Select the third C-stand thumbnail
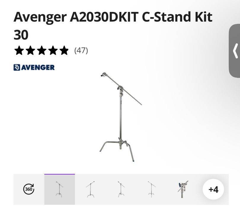Screen dimensions: 240x207 coord(121,189)
